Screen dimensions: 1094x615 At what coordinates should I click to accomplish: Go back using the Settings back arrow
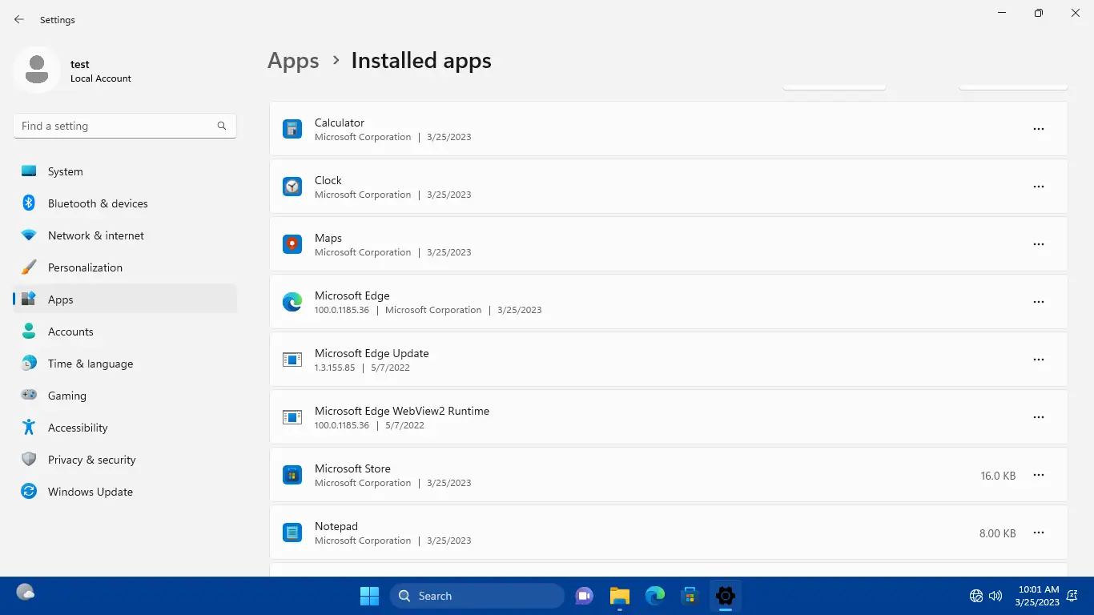(x=19, y=20)
